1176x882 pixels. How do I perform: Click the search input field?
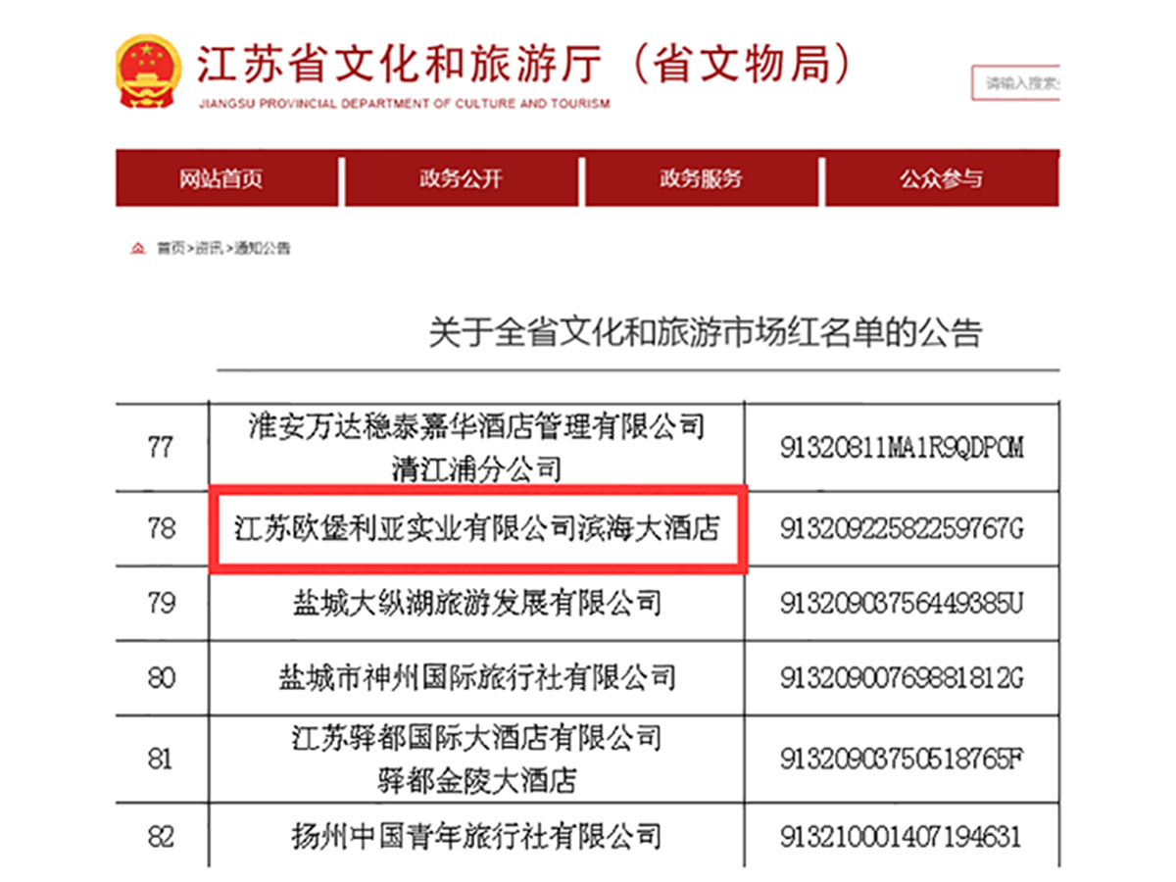1016,83
